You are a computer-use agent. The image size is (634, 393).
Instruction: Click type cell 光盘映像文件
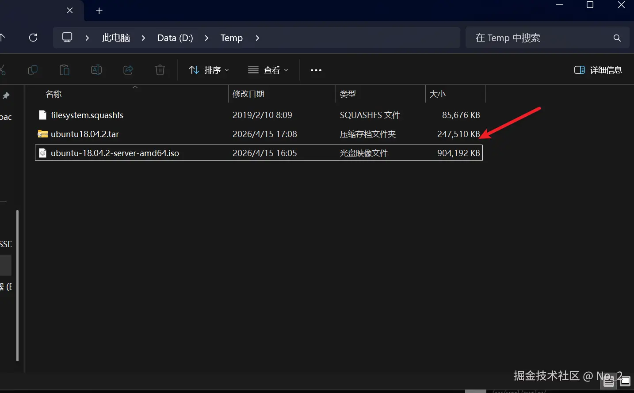click(x=364, y=153)
